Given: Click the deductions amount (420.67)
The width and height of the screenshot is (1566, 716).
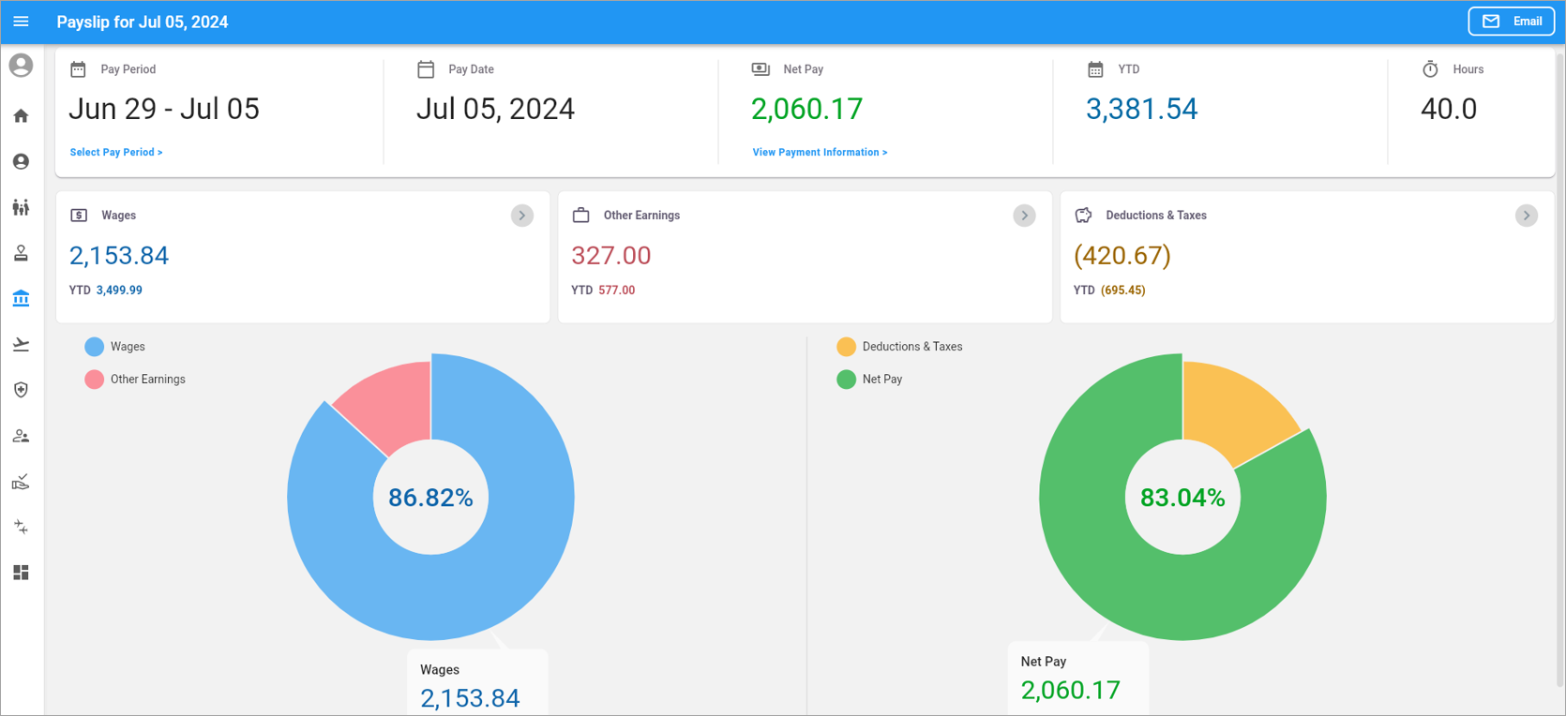Looking at the screenshot, I should tap(1122, 255).
